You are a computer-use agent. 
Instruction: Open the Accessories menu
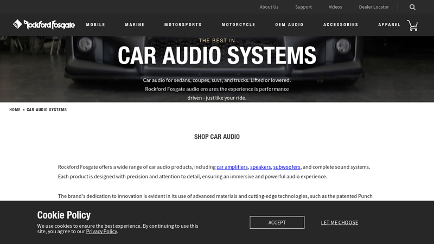coord(341,24)
